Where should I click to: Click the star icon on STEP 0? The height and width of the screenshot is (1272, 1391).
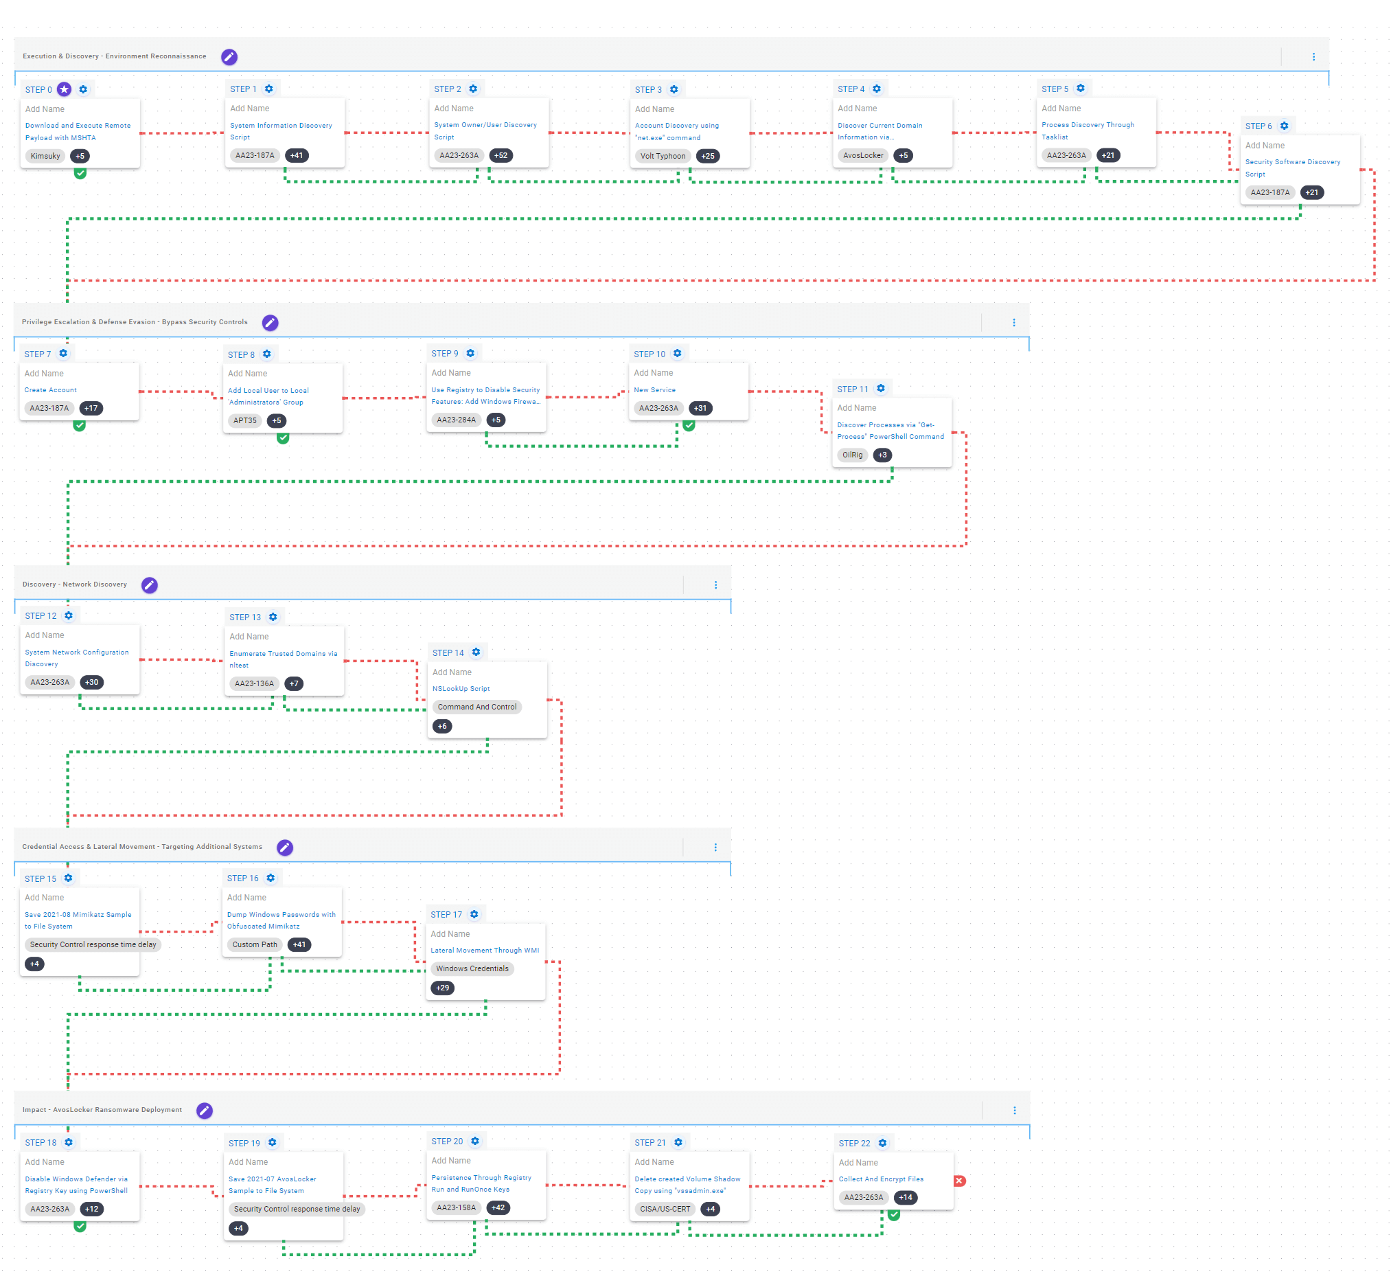point(64,89)
